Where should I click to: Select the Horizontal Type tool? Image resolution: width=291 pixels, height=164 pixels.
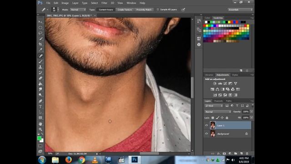[x=40, y=107]
